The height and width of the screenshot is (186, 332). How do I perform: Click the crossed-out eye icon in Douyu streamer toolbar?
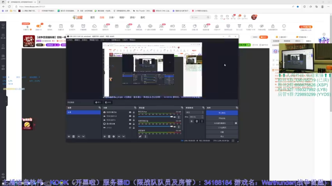261,26
